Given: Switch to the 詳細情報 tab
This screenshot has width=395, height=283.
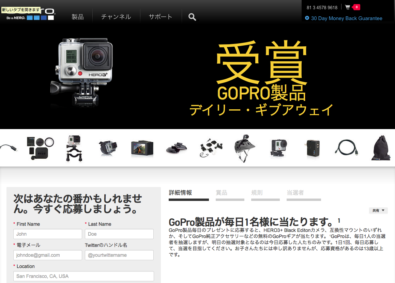Looking at the screenshot, I should [x=189, y=194].
